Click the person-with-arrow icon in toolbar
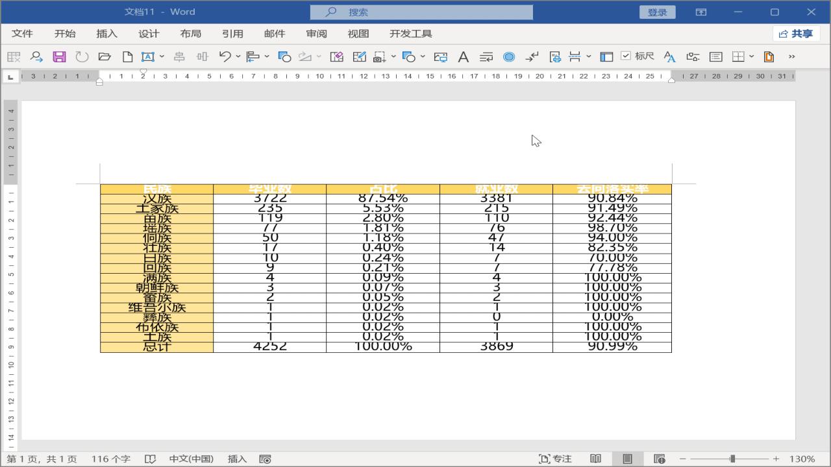The height and width of the screenshot is (467, 831). [36, 57]
